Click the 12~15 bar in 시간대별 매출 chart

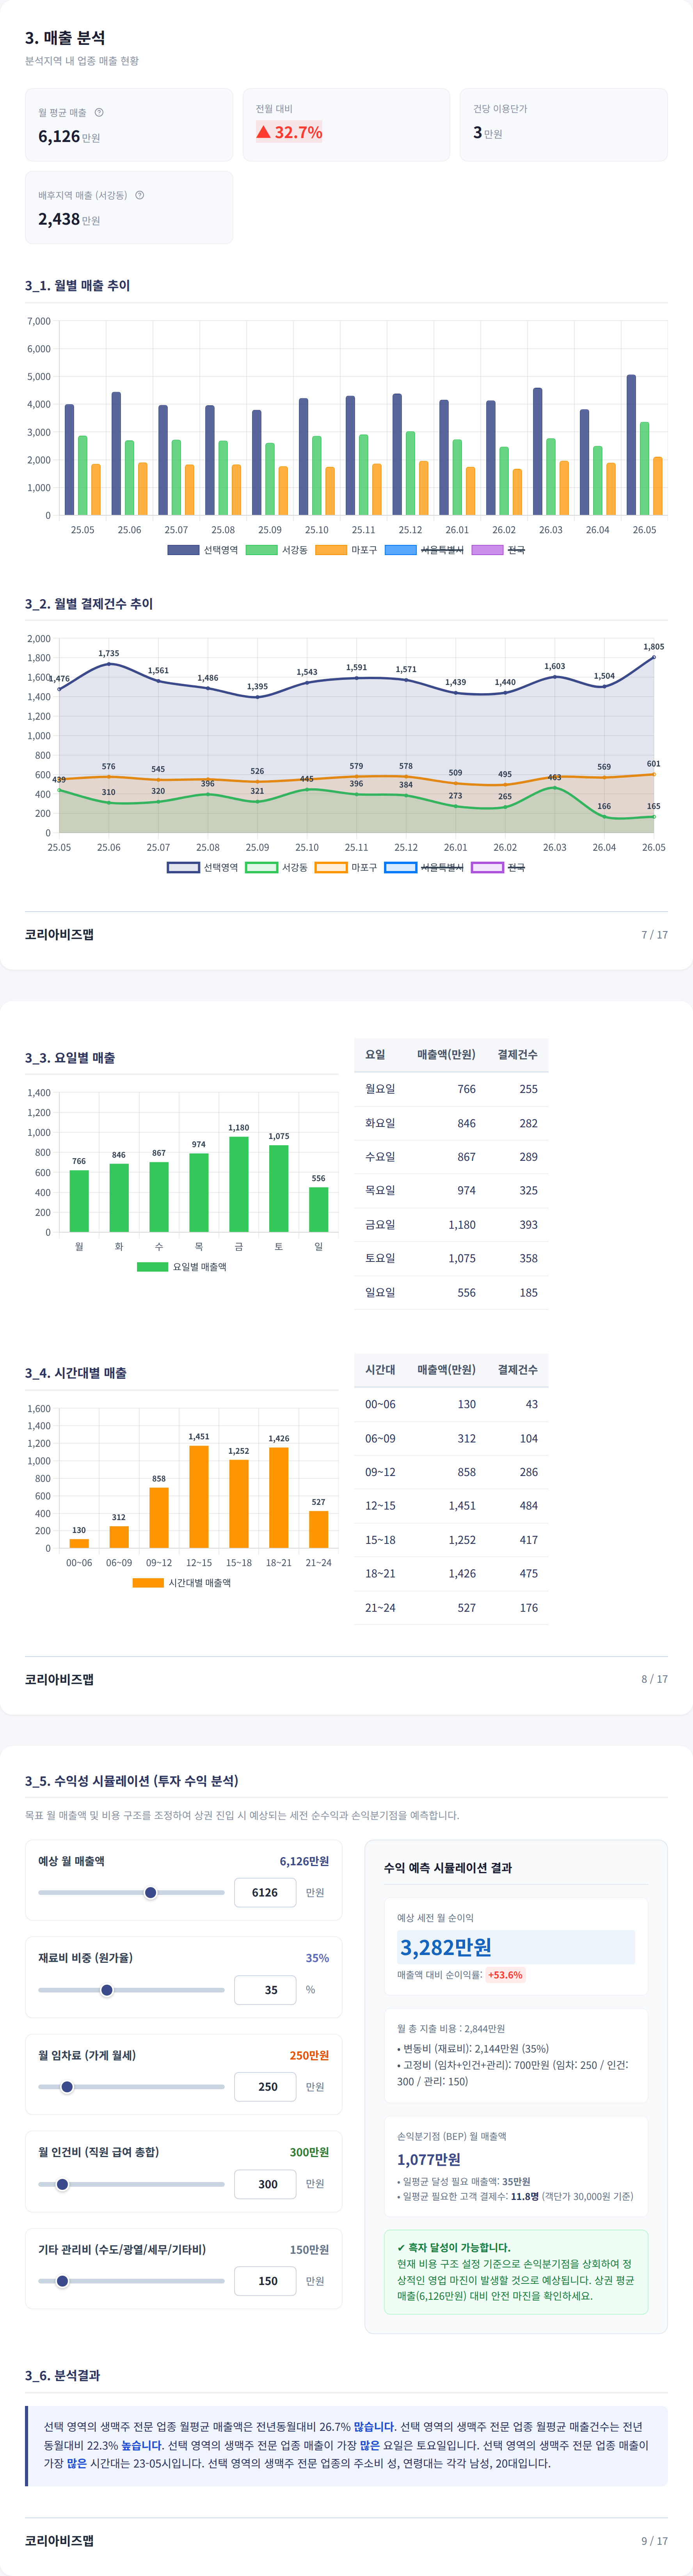point(199,1497)
